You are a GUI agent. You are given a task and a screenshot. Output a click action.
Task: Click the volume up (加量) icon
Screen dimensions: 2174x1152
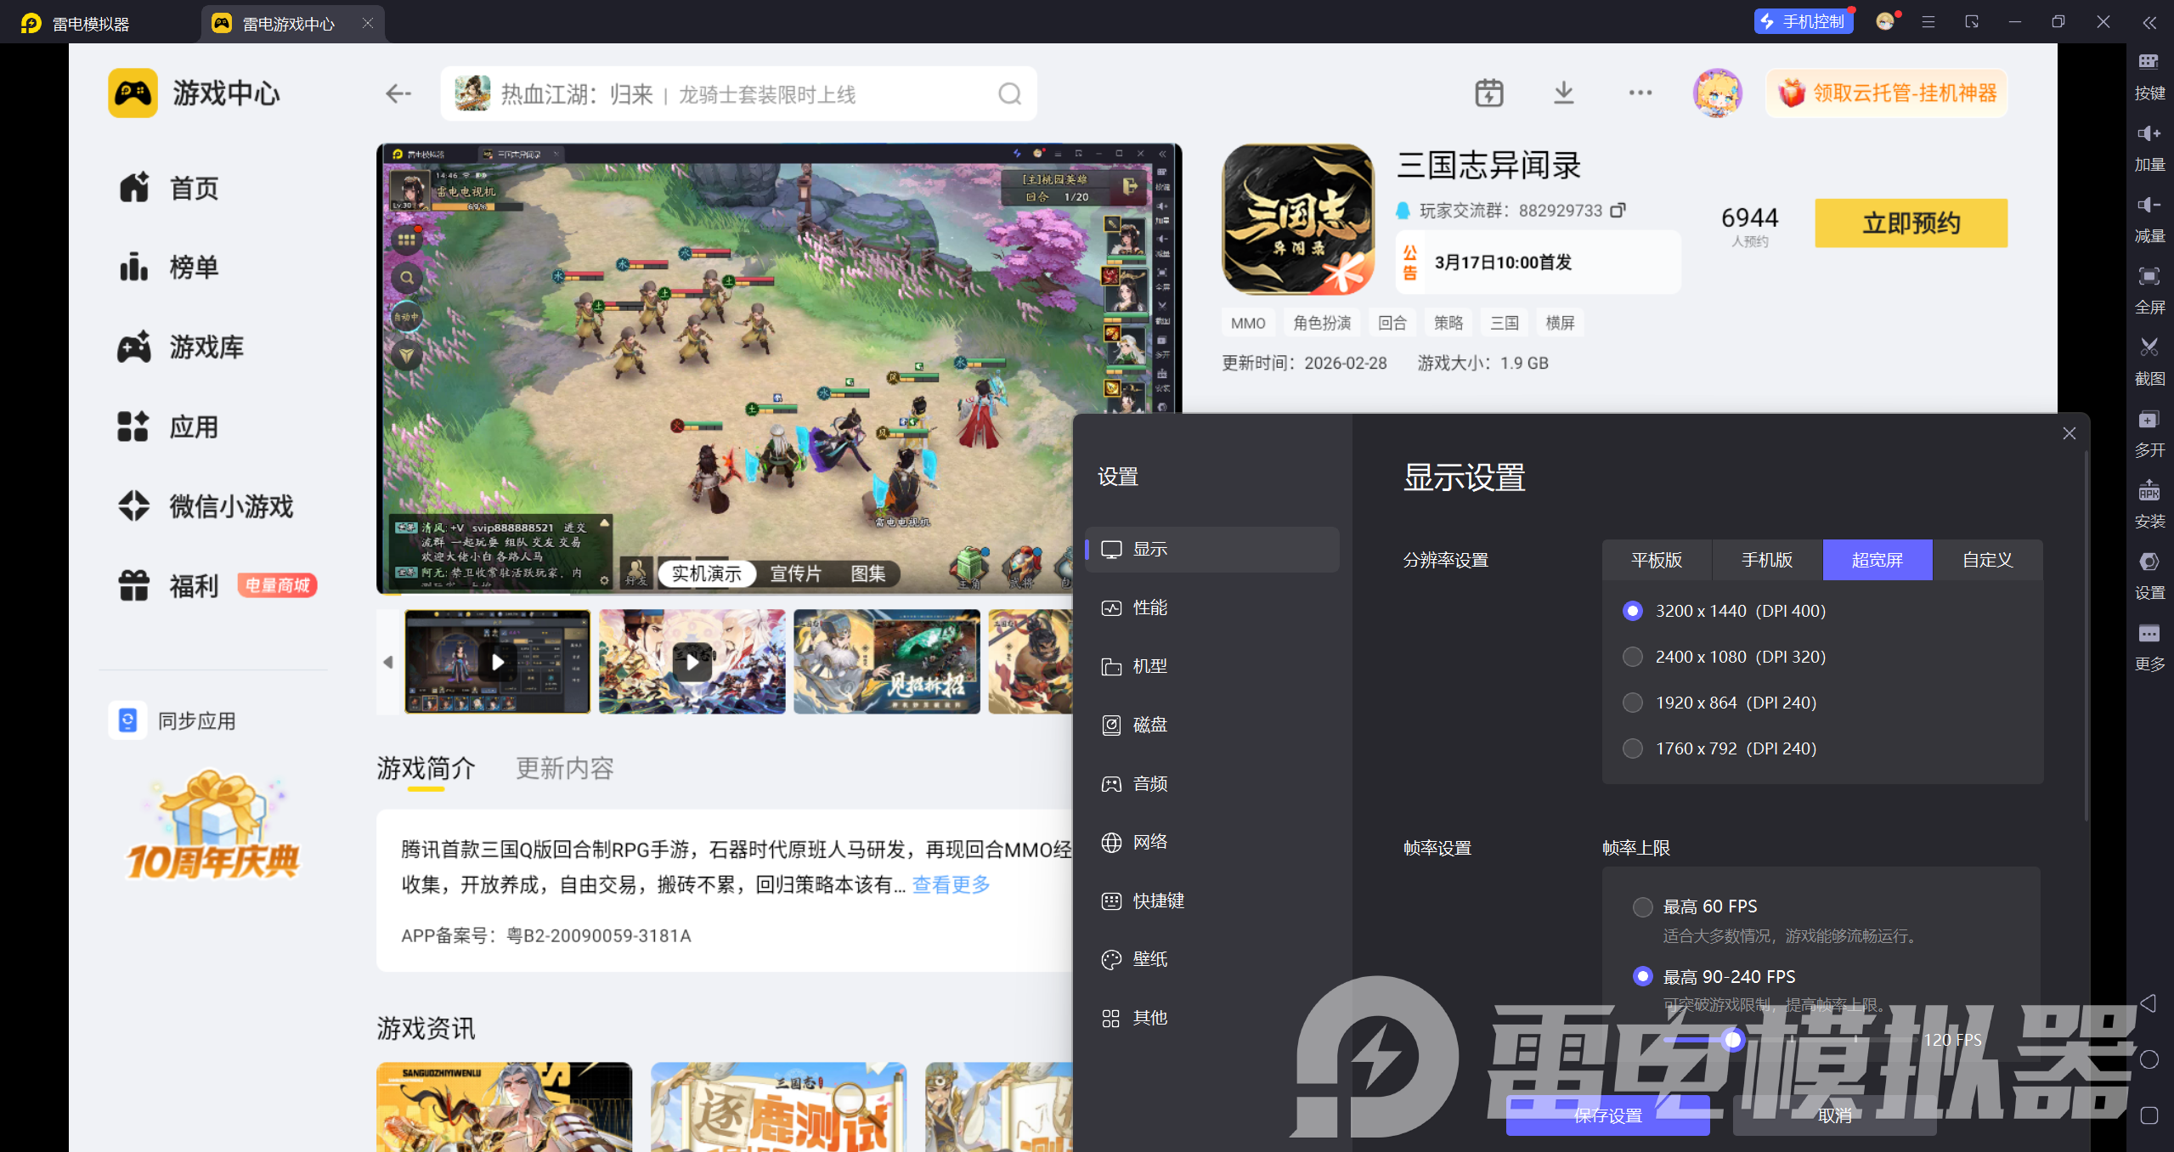point(2149,133)
